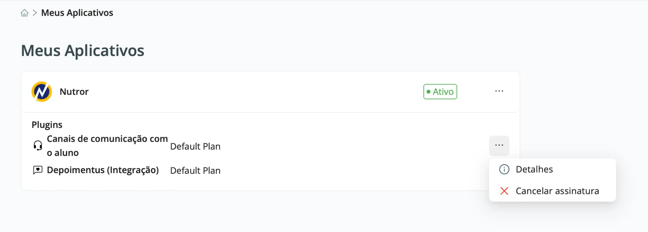The width and height of the screenshot is (648, 232).
Task: Click the headset icon beside Canais de comunicação
Action: tap(38, 145)
